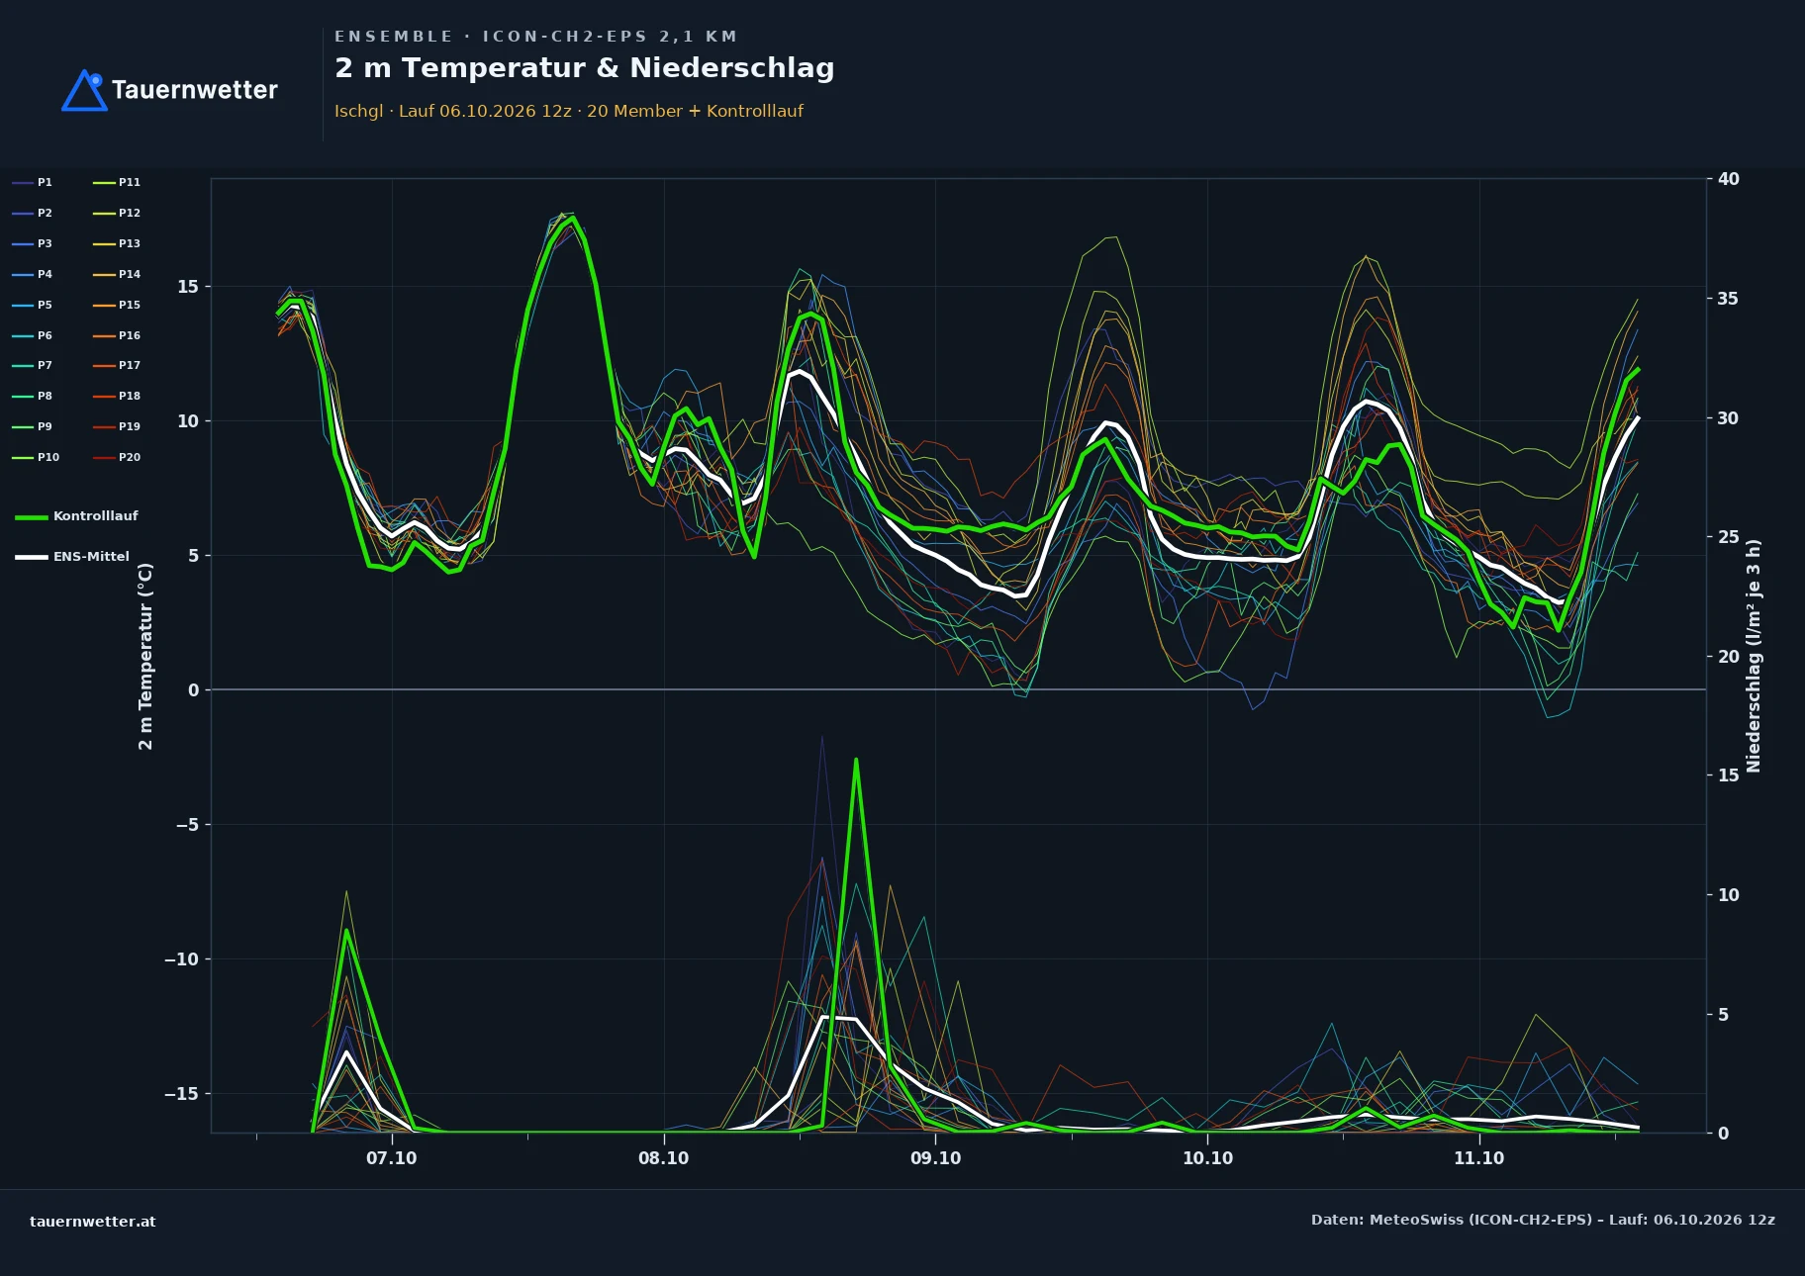Click the Tauernwetter mountain logo icon

point(84,90)
